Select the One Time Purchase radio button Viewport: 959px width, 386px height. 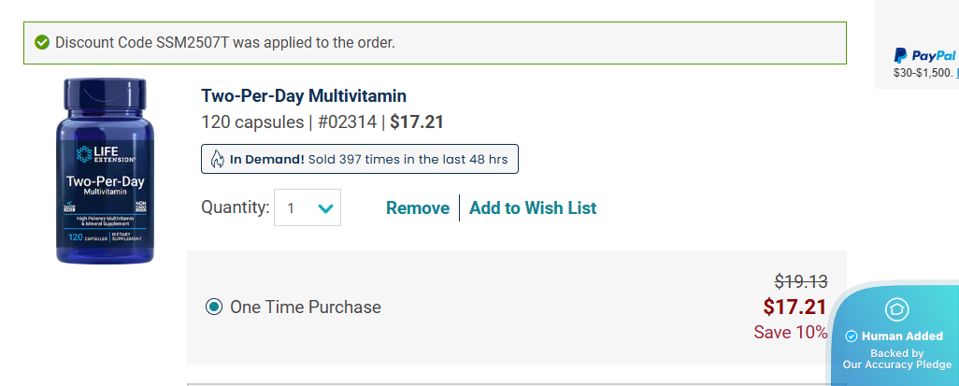pos(214,307)
